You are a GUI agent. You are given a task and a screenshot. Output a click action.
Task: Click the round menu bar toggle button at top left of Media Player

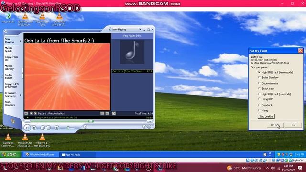6,32
